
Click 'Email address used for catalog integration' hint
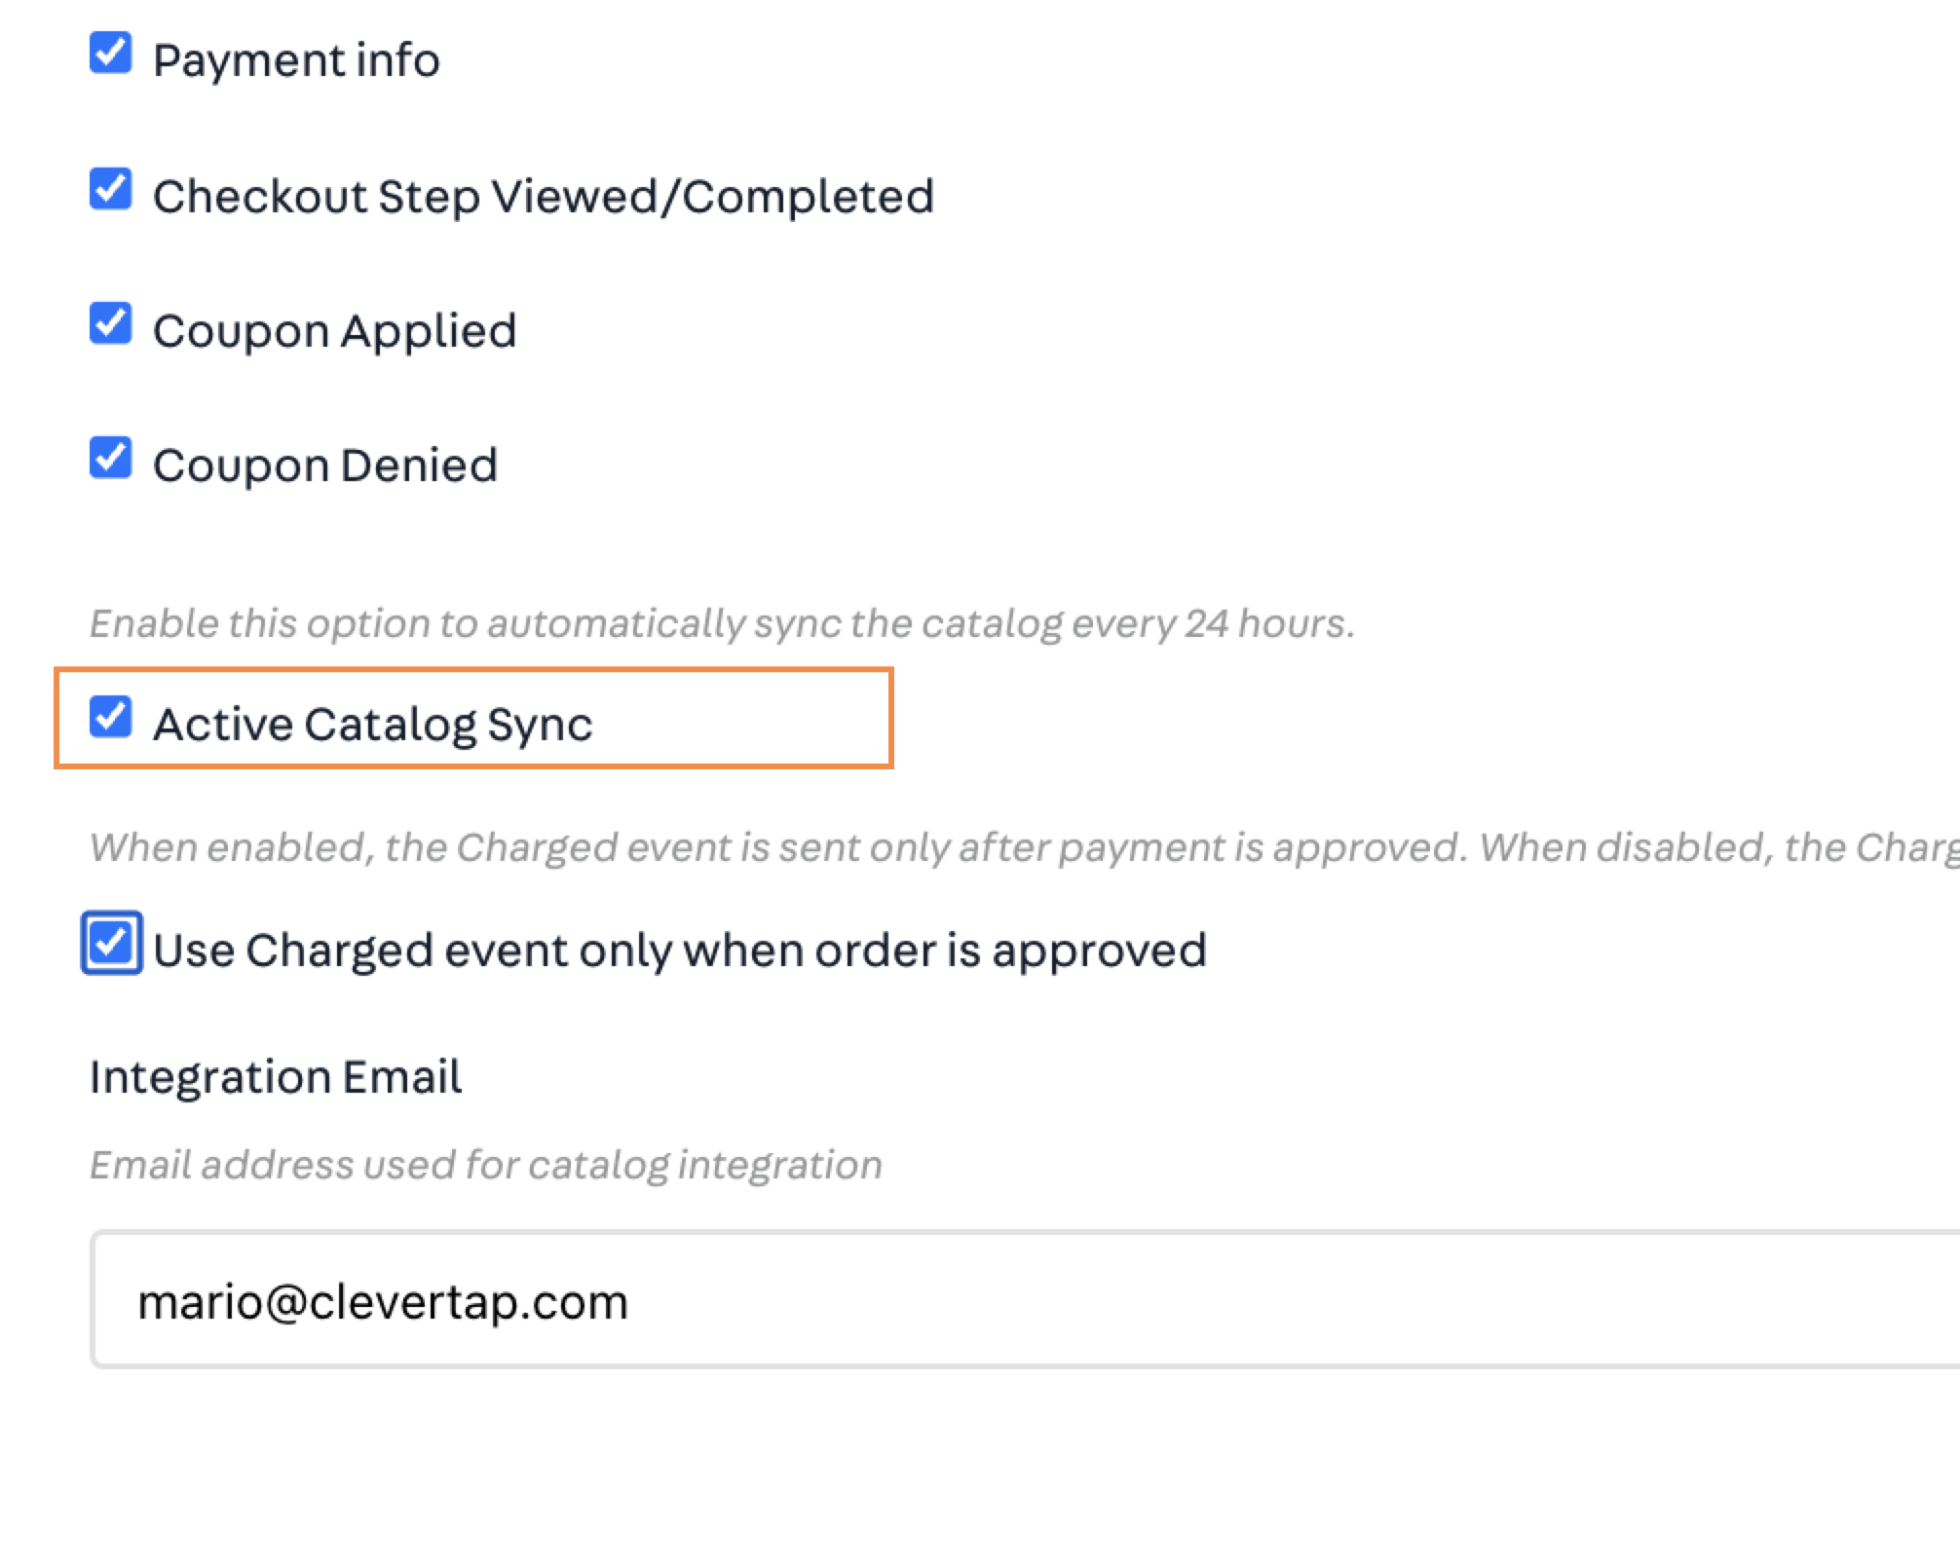coord(486,1165)
